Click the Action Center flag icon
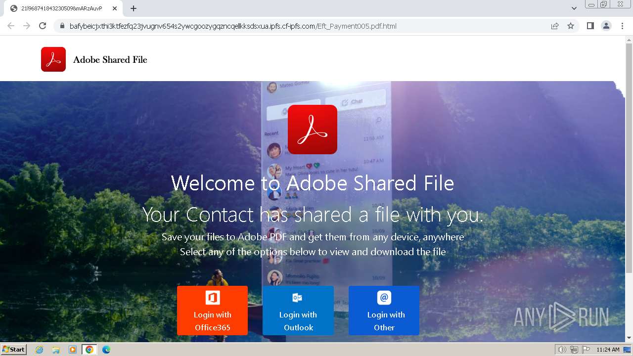The image size is (633, 356). (586, 350)
